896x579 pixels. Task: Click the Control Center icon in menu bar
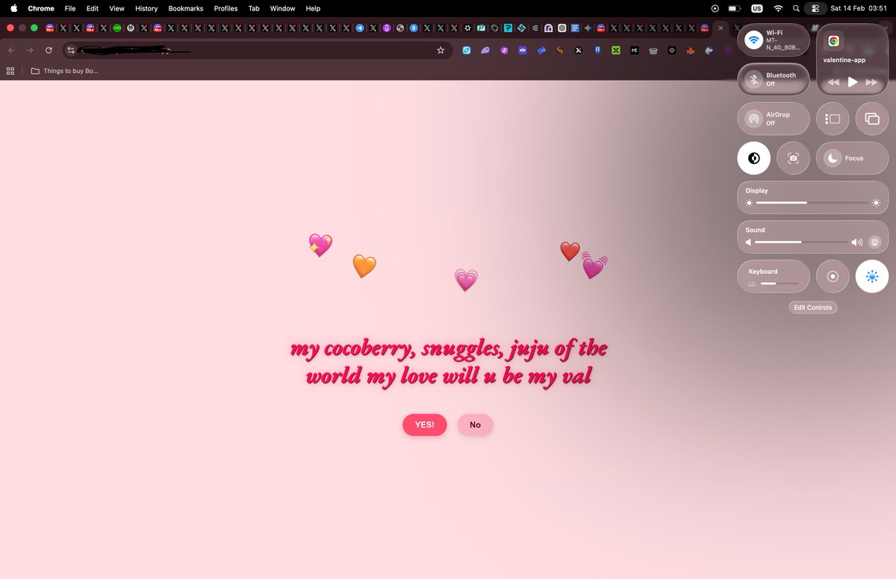click(x=815, y=8)
